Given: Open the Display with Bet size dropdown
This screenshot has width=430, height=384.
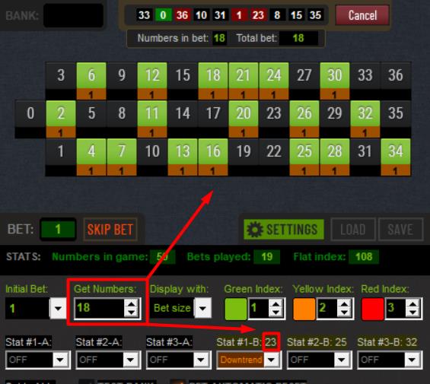Looking at the screenshot, I should click(202, 309).
